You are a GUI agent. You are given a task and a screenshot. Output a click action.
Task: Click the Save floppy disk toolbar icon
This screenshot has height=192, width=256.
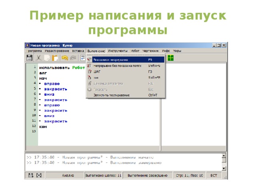point(29,58)
